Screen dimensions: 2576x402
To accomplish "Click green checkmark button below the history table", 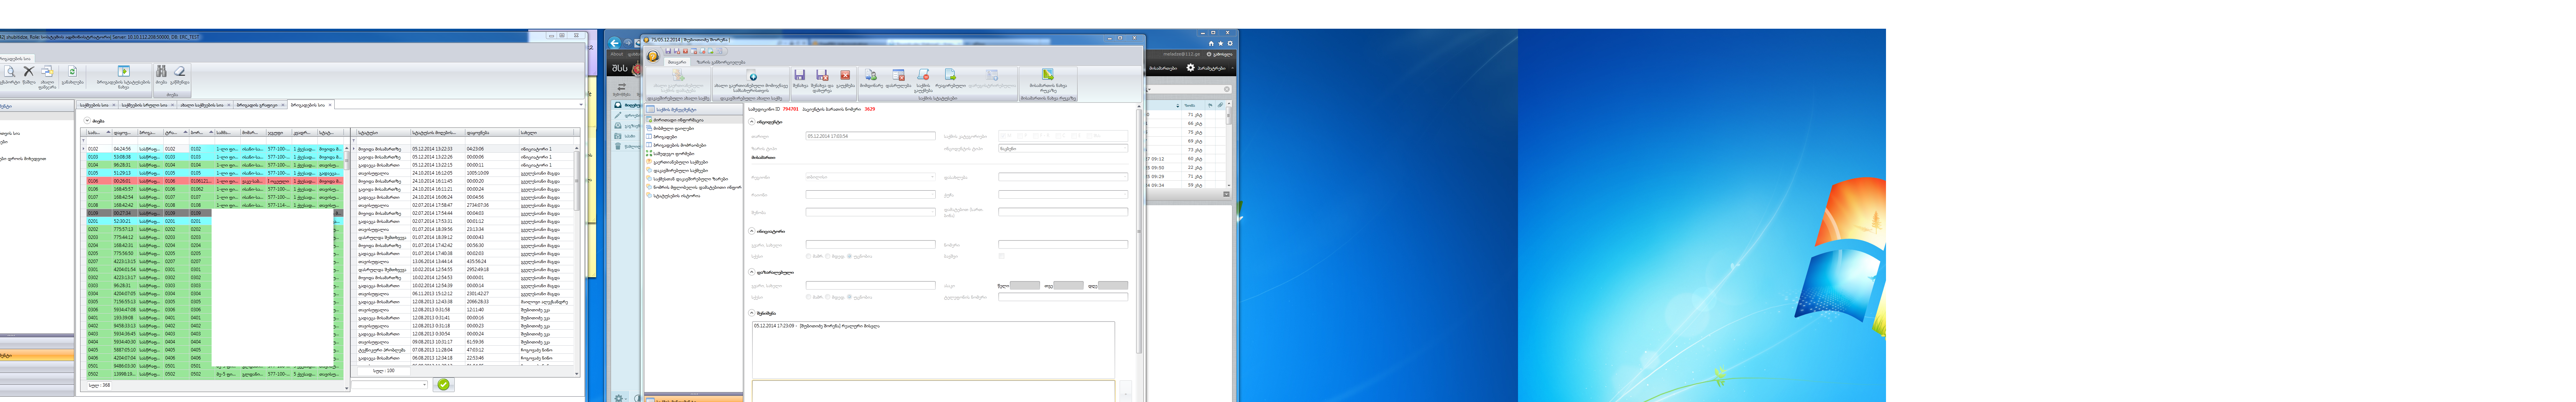I will click(x=443, y=384).
